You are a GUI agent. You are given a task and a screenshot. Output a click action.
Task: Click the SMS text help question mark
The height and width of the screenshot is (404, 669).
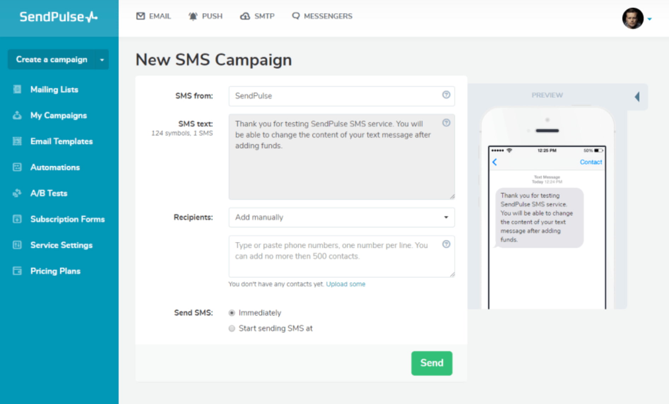446,123
